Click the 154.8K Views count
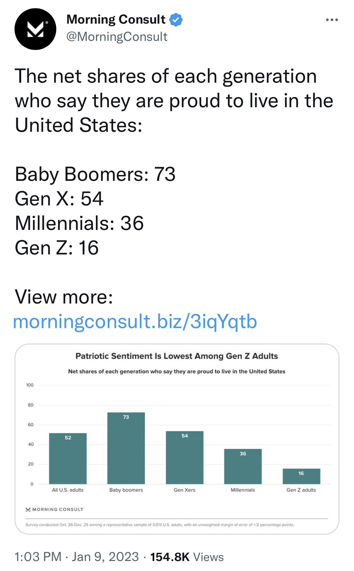Image resolution: width=354 pixels, height=571 pixels. tap(187, 557)
